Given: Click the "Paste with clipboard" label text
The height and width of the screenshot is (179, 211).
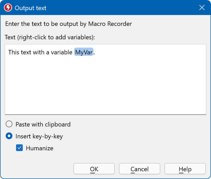Looking at the screenshot, I should tap(43, 124).
